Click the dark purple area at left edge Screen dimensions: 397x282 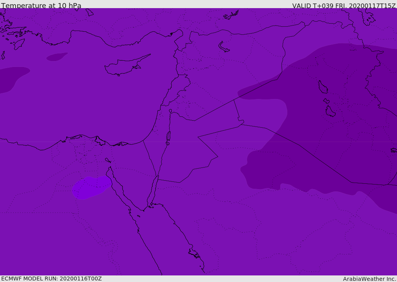tap(10, 79)
